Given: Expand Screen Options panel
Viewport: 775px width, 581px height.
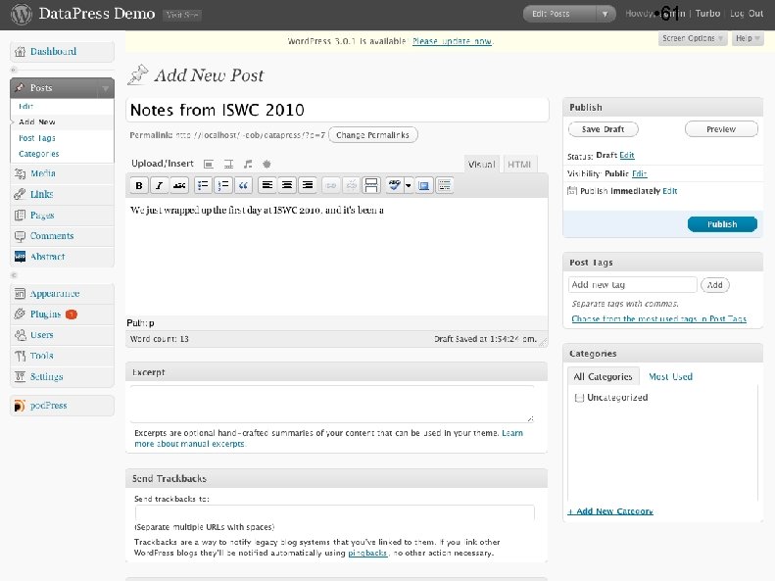Looking at the screenshot, I should coord(693,38).
